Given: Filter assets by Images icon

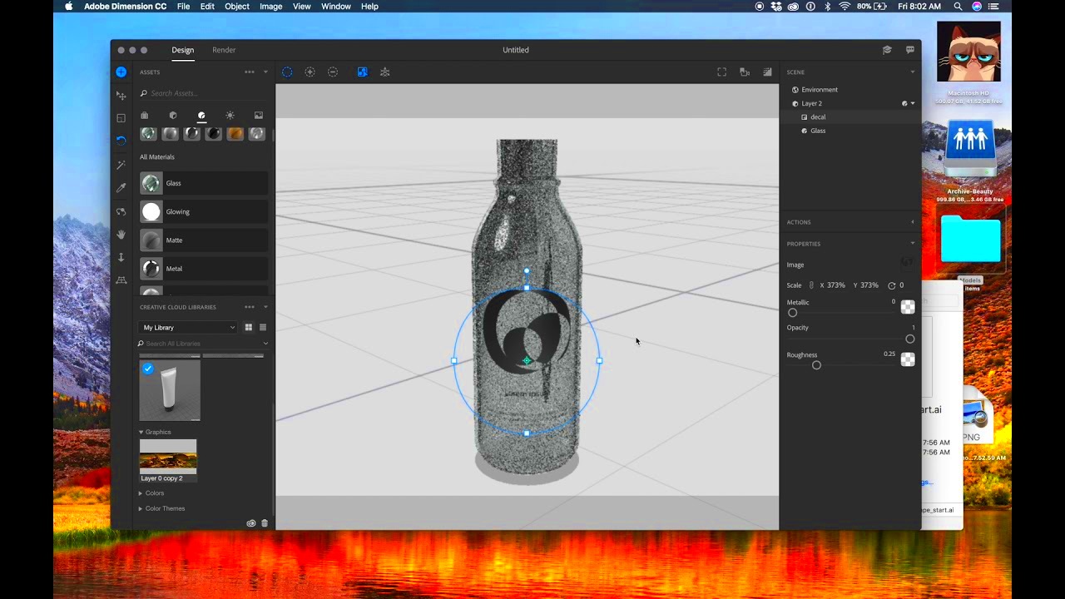Looking at the screenshot, I should pos(259,116).
